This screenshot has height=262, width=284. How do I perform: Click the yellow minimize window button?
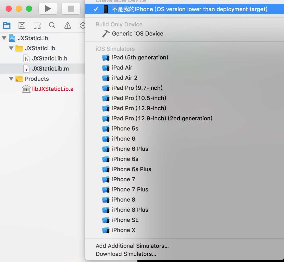(x=19, y=9)
